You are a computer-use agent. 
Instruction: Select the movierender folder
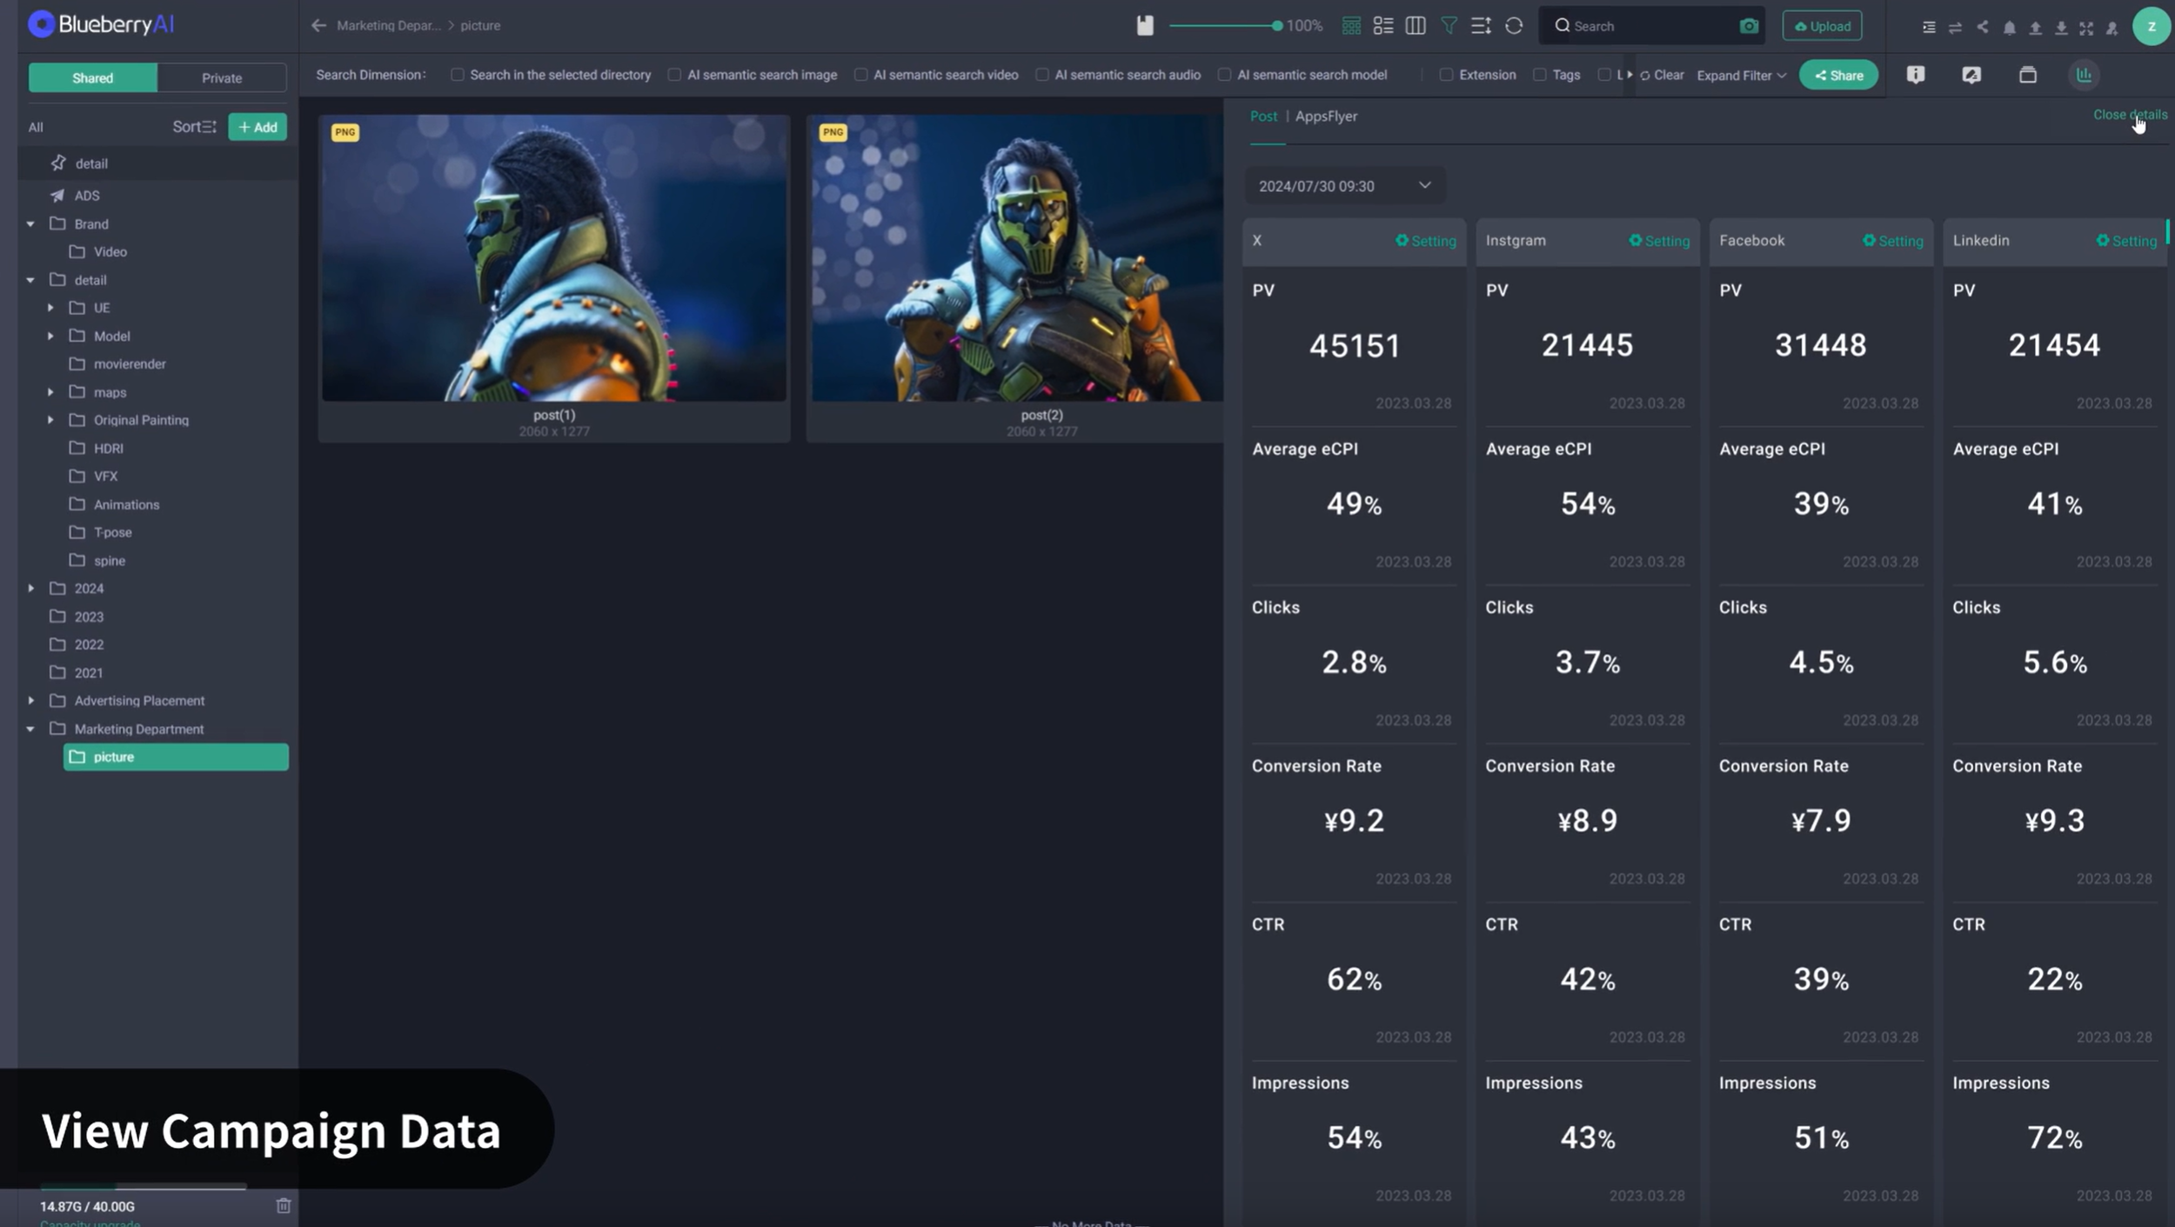(130, 363)
